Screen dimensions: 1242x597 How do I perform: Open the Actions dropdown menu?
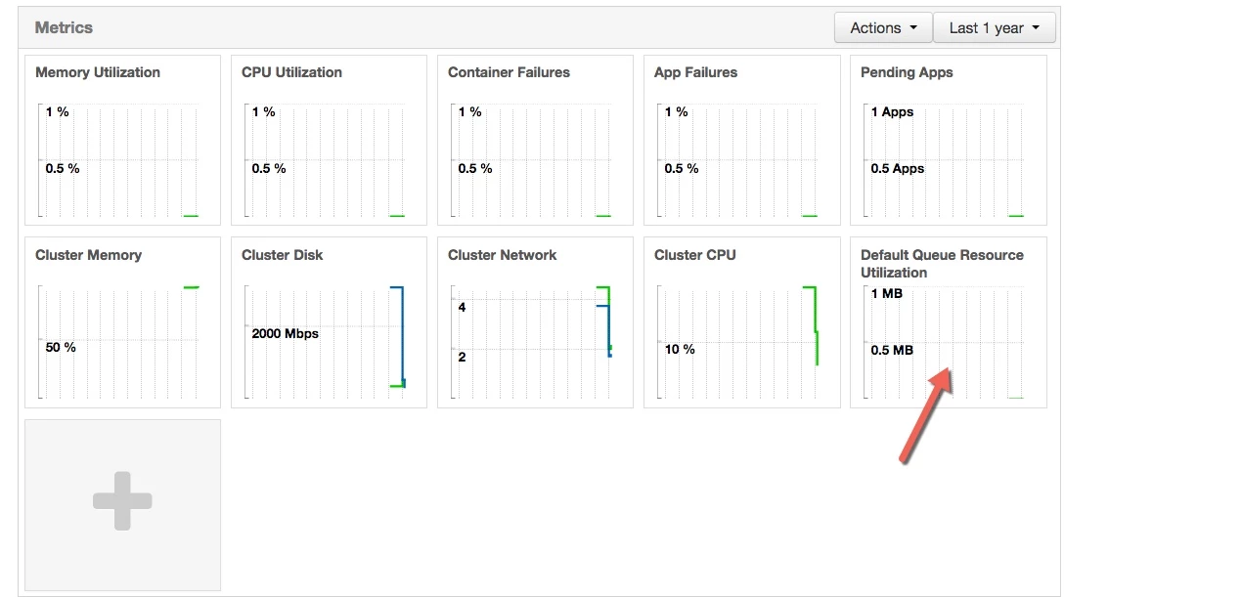coord(883,27)
